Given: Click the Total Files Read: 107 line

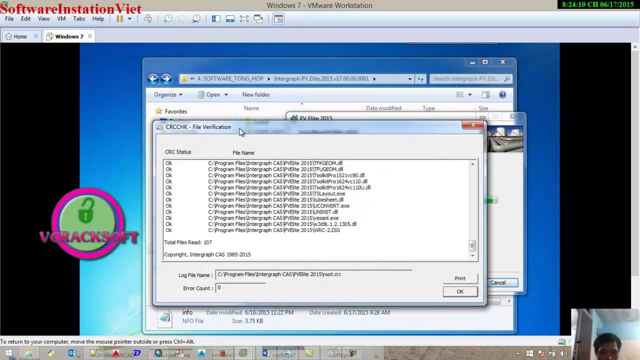Looking at the screenshot, I should [188, 242].
